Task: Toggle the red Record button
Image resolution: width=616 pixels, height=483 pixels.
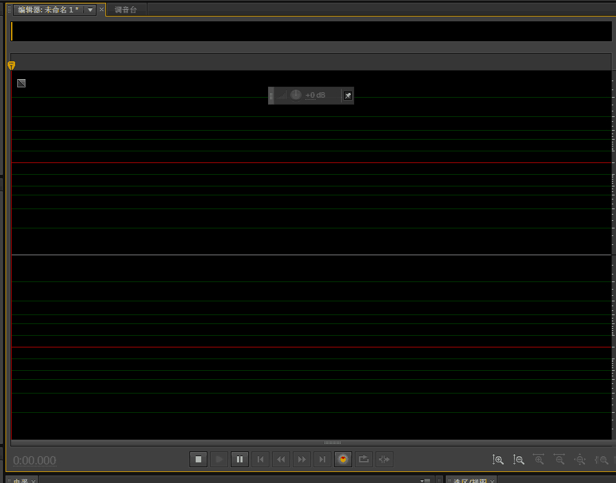Action: tap(343, 459)
